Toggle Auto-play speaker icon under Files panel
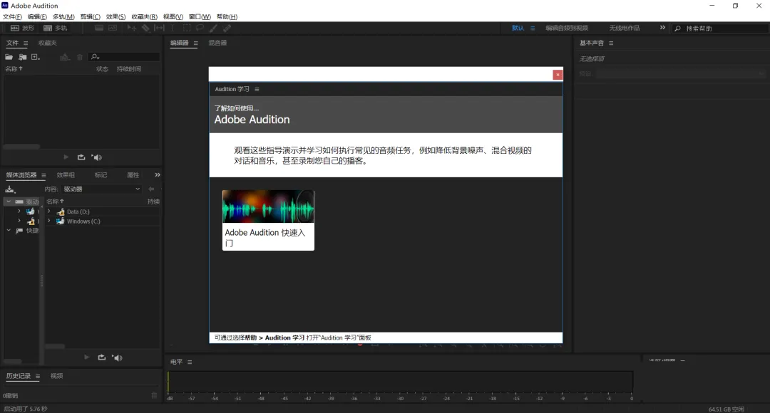The width and height of the screenshot is (770, 413). [97, 157]
